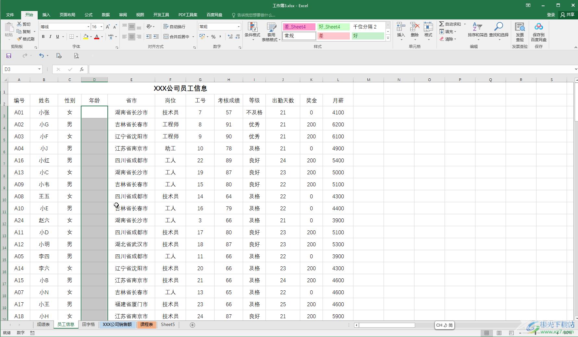Click the Format Painter brush
This screenshot has width=578, height=337.
(x=19, y=39)
